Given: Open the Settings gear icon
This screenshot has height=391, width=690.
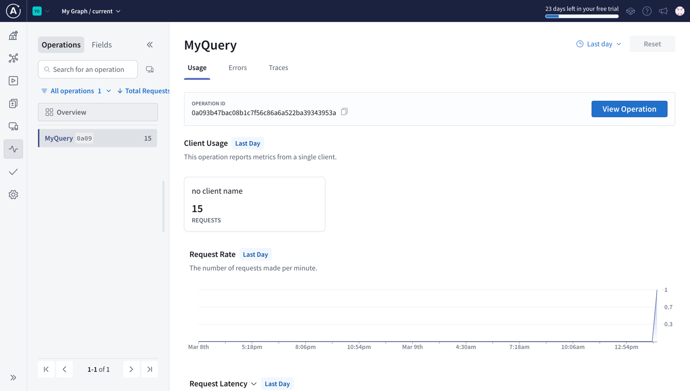Looking at the screenshot, I should 13,195.
